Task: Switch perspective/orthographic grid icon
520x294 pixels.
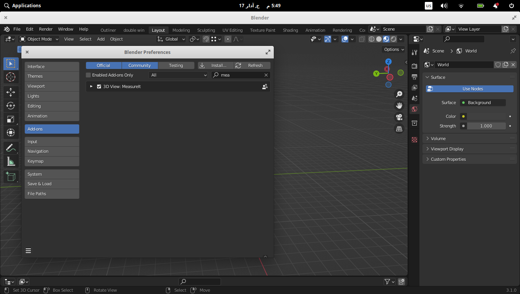Action: point(399,129)
